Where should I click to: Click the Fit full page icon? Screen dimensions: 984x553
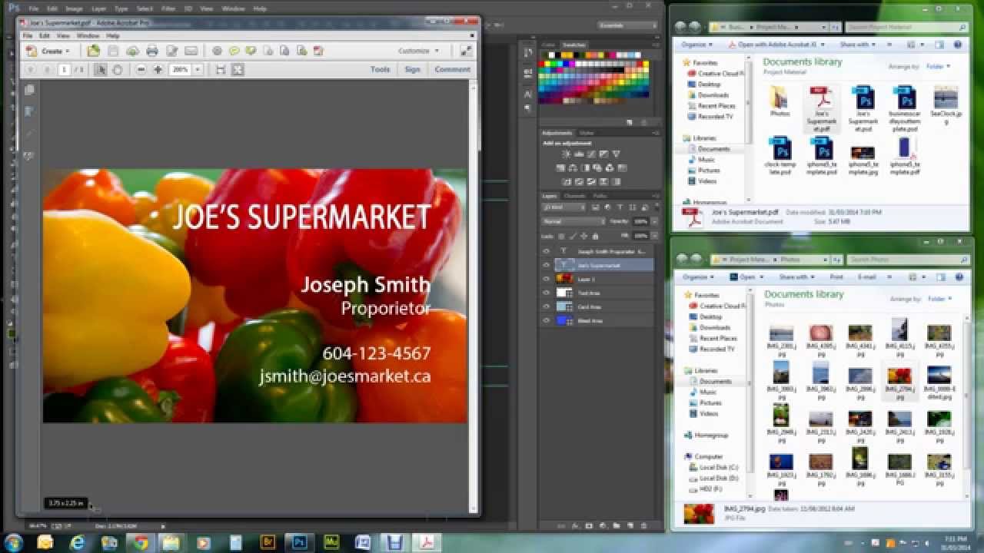tap(238, 69)
